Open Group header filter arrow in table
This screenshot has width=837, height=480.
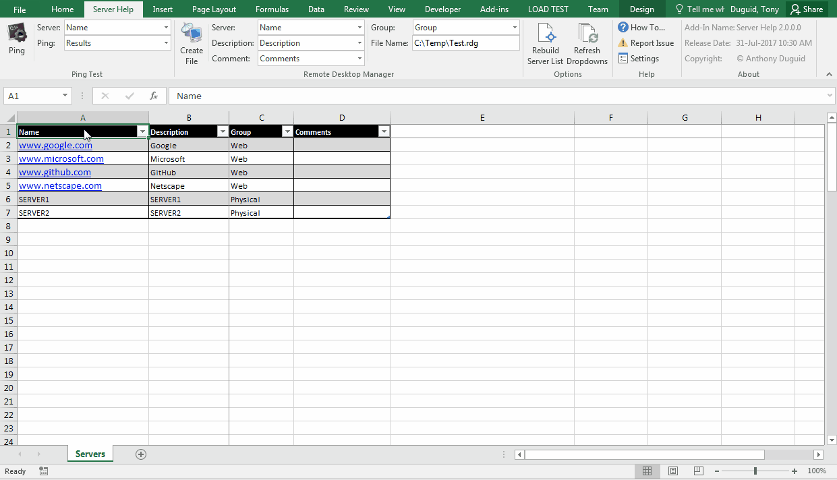tap(287, 132)
